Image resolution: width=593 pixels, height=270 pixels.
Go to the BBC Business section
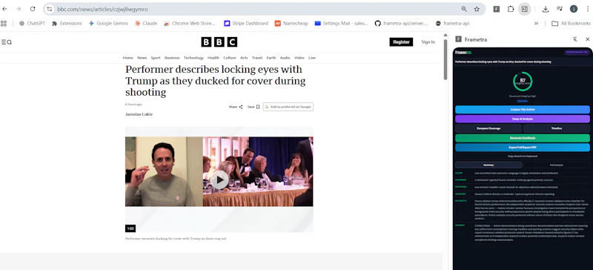172,58
